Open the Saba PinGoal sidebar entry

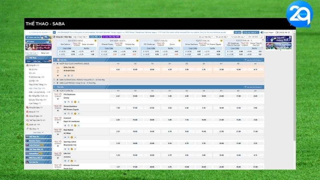[38, 145]
